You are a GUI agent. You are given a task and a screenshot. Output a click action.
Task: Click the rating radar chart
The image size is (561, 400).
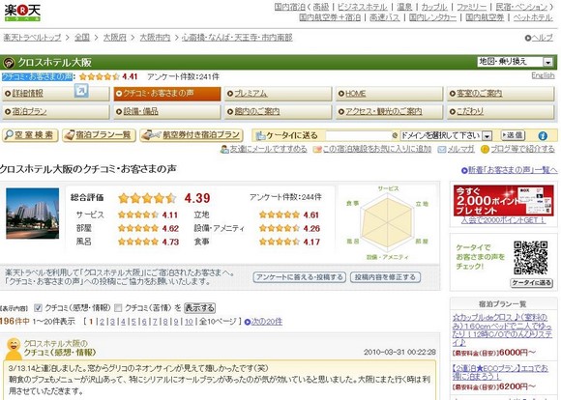pos(387,222)
